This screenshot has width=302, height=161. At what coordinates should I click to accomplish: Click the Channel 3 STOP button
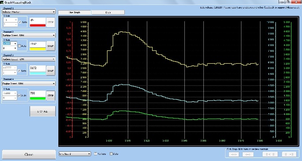51,71
